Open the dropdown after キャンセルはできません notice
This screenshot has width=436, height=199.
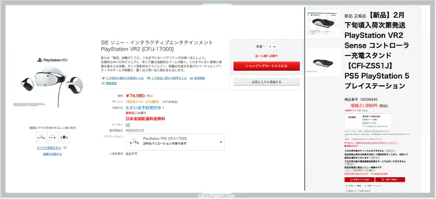(x=390, y=151)
